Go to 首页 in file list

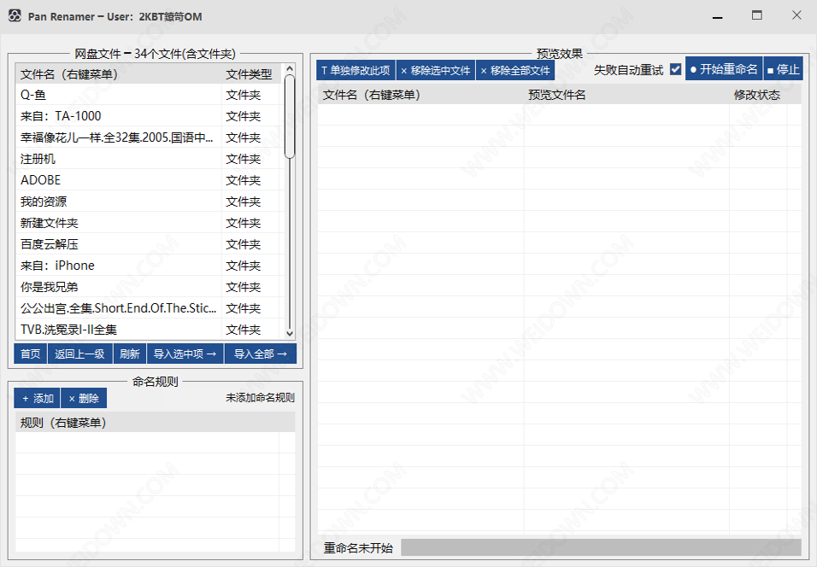(x=30, y=354)
